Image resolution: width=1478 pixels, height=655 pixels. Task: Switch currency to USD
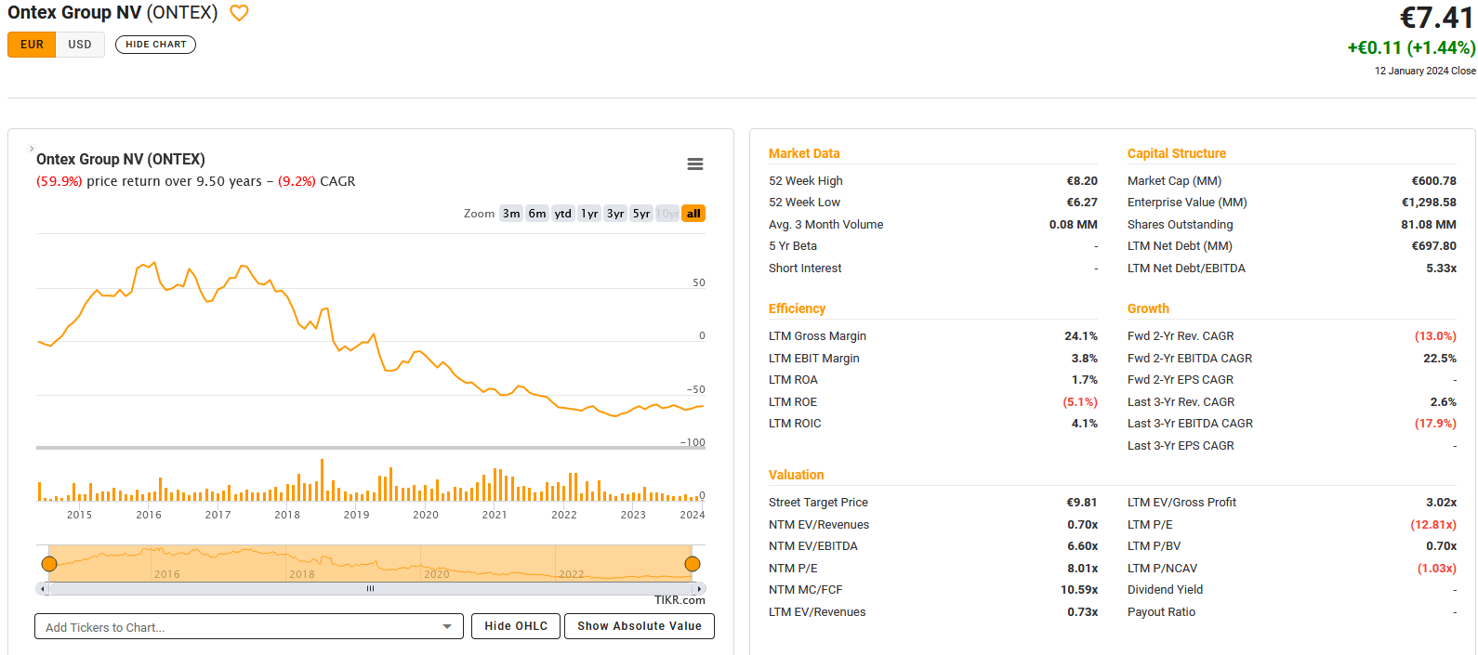point(80,45)
